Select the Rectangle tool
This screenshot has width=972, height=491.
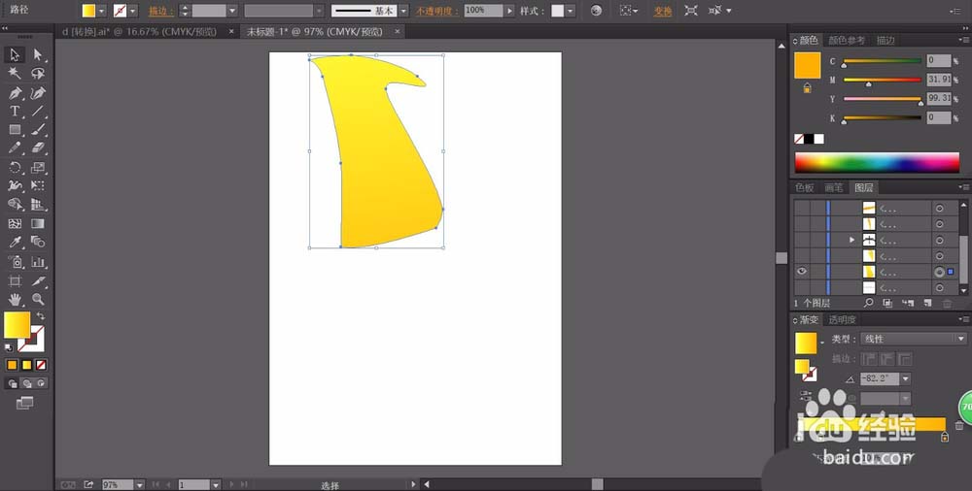15,130
